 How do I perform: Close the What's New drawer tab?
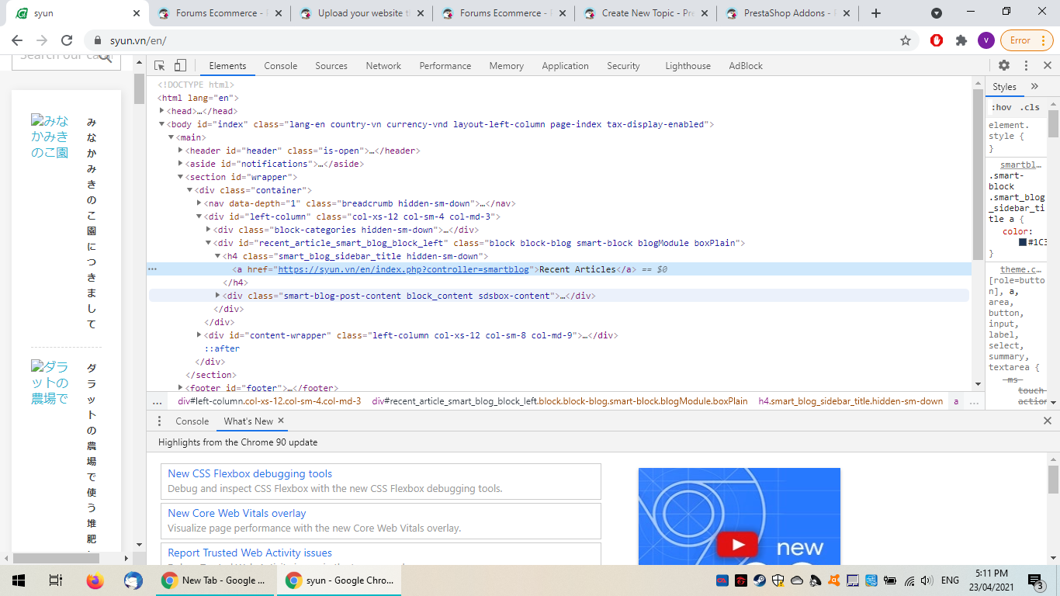[281, 421]
